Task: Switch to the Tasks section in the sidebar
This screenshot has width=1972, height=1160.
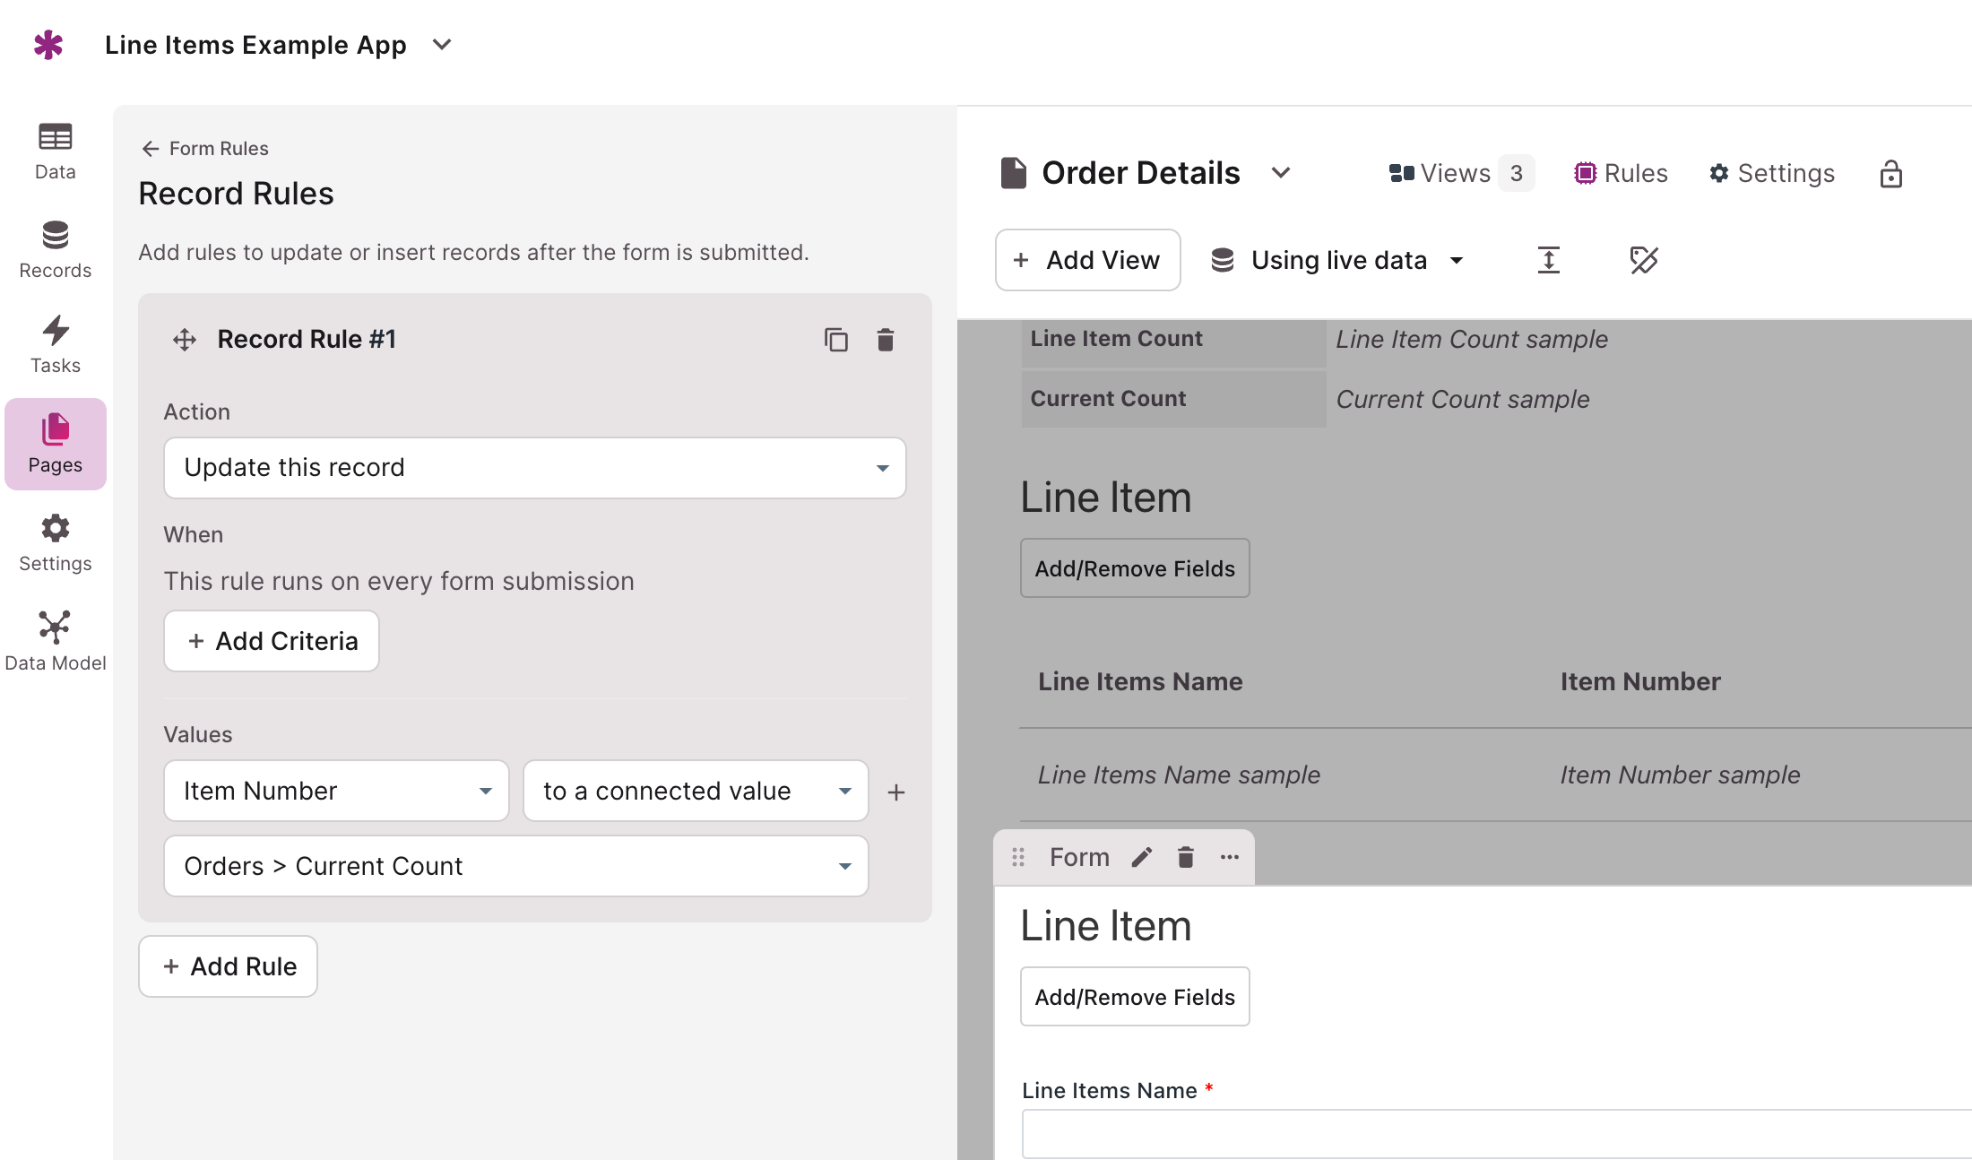Action: (x=55, y=344)
